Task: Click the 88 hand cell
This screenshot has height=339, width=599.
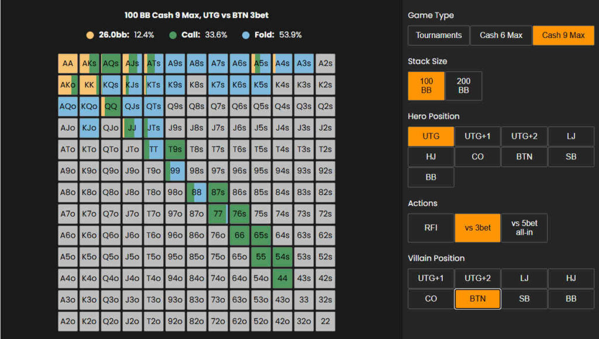Action: tap(197, 192)
